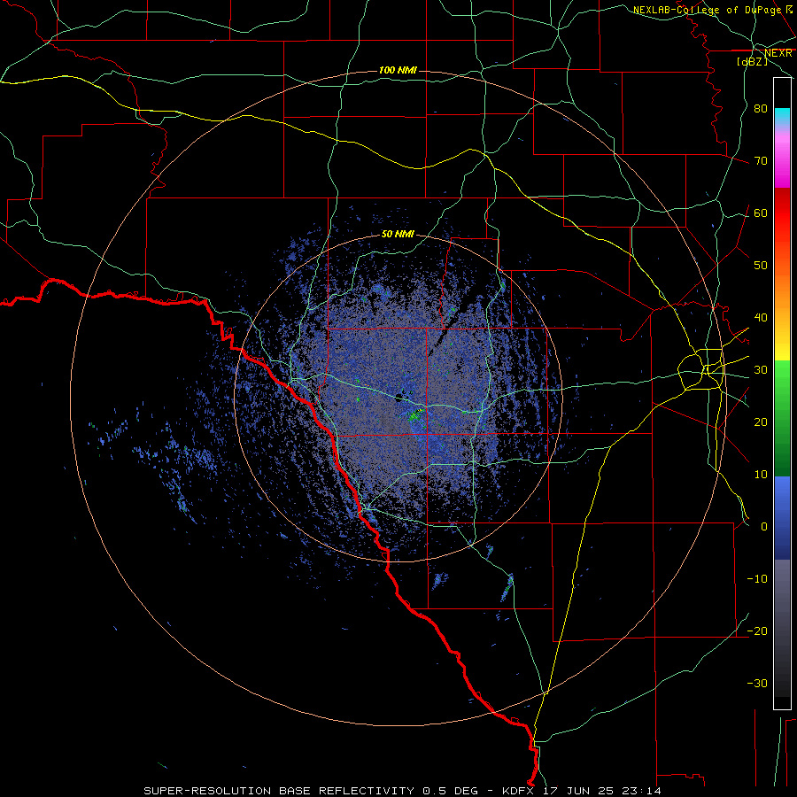Viewport: 797px width, 797px height.
Task: Click the KDFX station identifier in caption
Action: click(x=522, y=791)
